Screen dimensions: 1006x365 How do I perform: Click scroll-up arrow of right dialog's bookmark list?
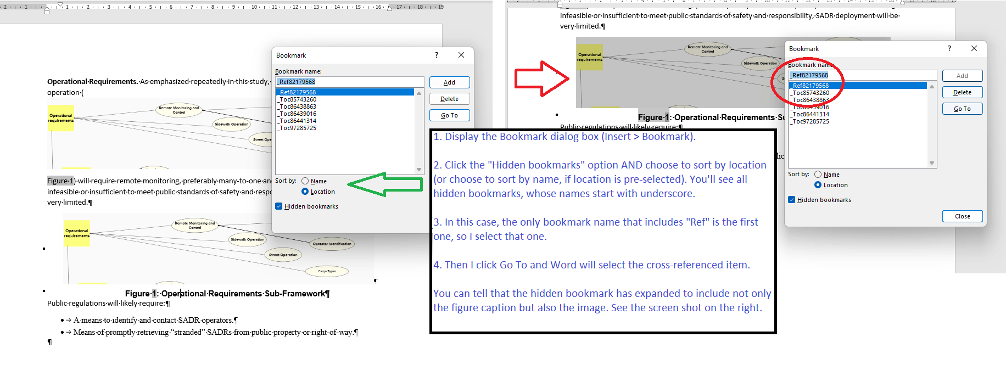point(932,86)
